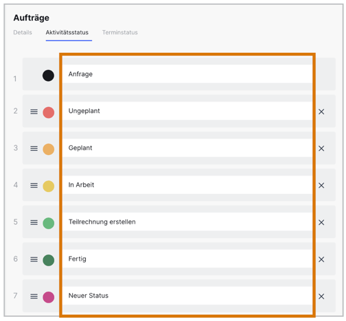This screenshot has width=346, height=321.
Task: Delete the Teilrechnung erstellen status
Action: (321, 222)
